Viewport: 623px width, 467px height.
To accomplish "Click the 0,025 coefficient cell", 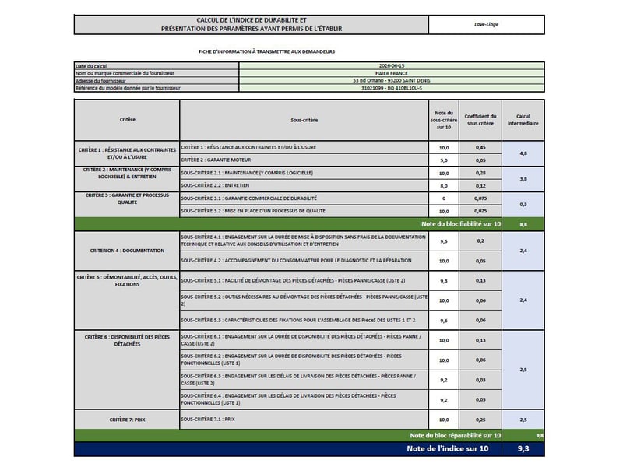I will [x=480, y=211].
